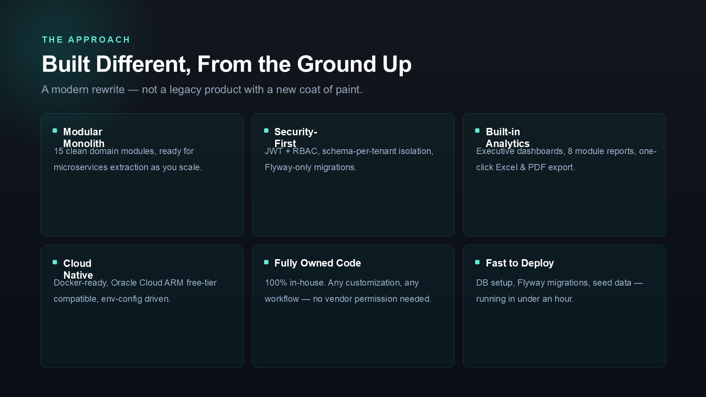The height and width of the screenshot is (397, 706).
Task: Select the Modular Monolith card heading
Action: (84, 137)
